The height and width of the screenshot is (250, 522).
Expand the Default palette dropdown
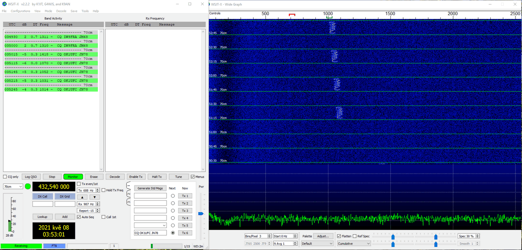click(317, 243)
